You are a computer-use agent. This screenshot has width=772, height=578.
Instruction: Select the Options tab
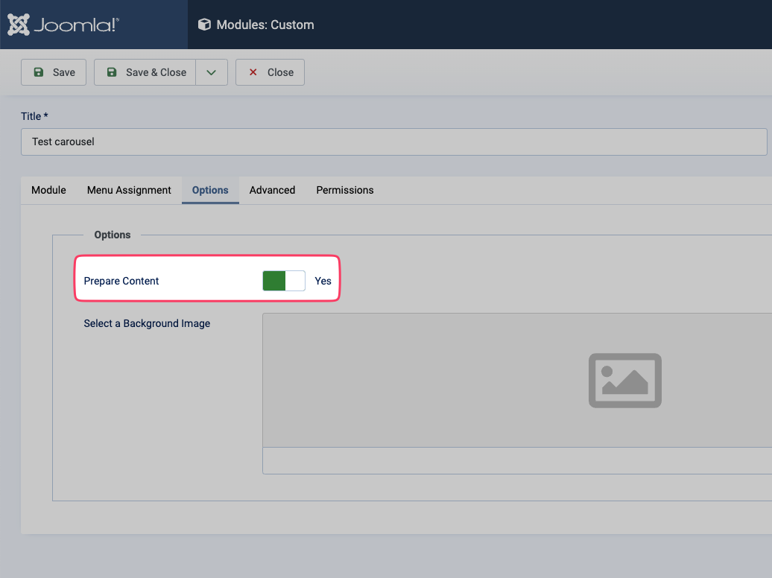pyautogui.click(x=210, y=190)
